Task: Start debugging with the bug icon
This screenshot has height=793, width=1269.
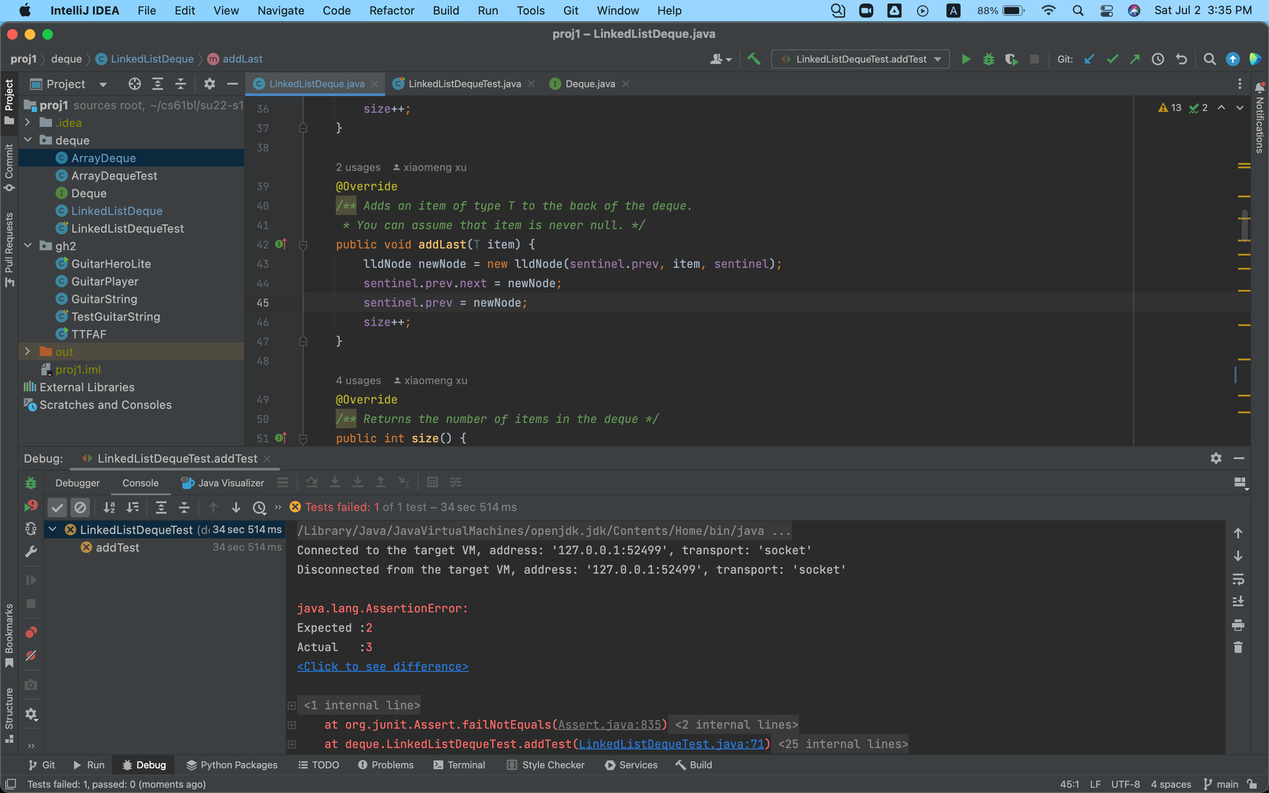Action: point(988,59)
